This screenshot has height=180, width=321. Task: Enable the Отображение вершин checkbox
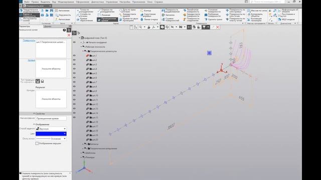(37, 143)
